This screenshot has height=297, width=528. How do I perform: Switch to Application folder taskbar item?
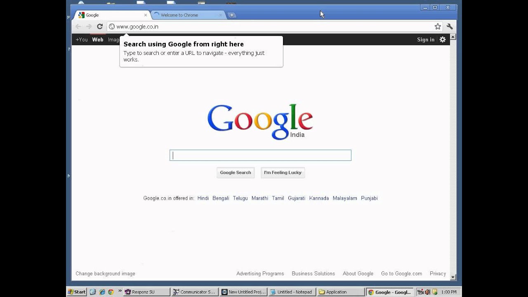pos(342,292)
